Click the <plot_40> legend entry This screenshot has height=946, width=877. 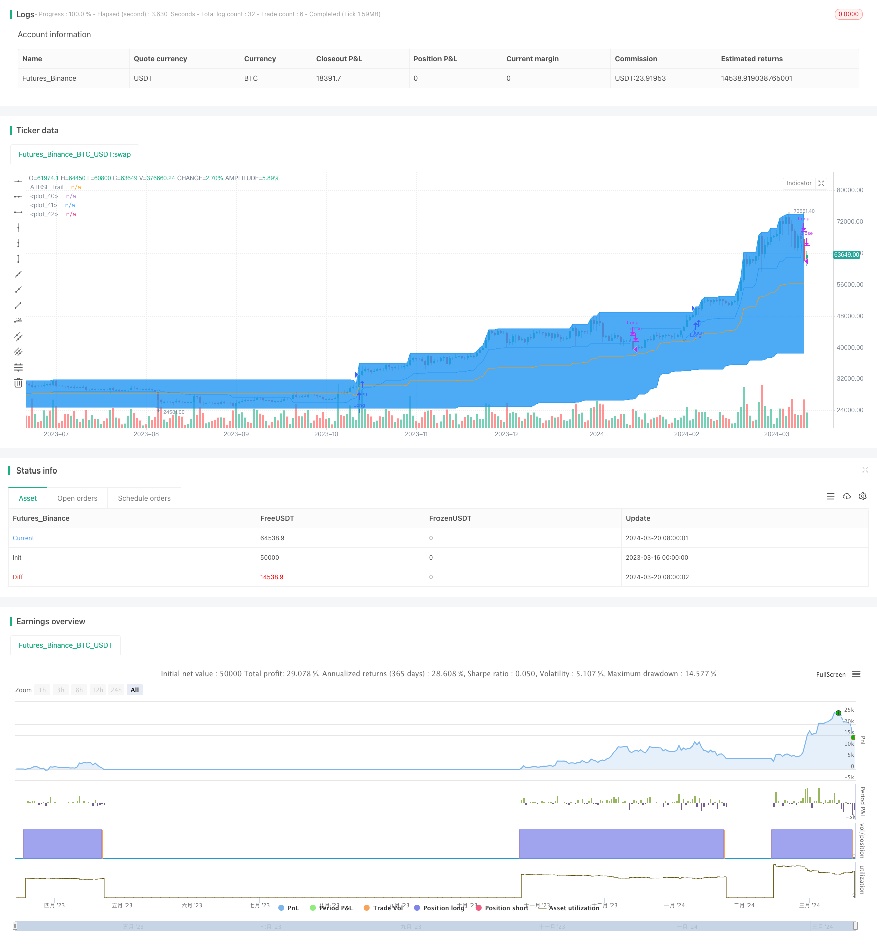44,196
